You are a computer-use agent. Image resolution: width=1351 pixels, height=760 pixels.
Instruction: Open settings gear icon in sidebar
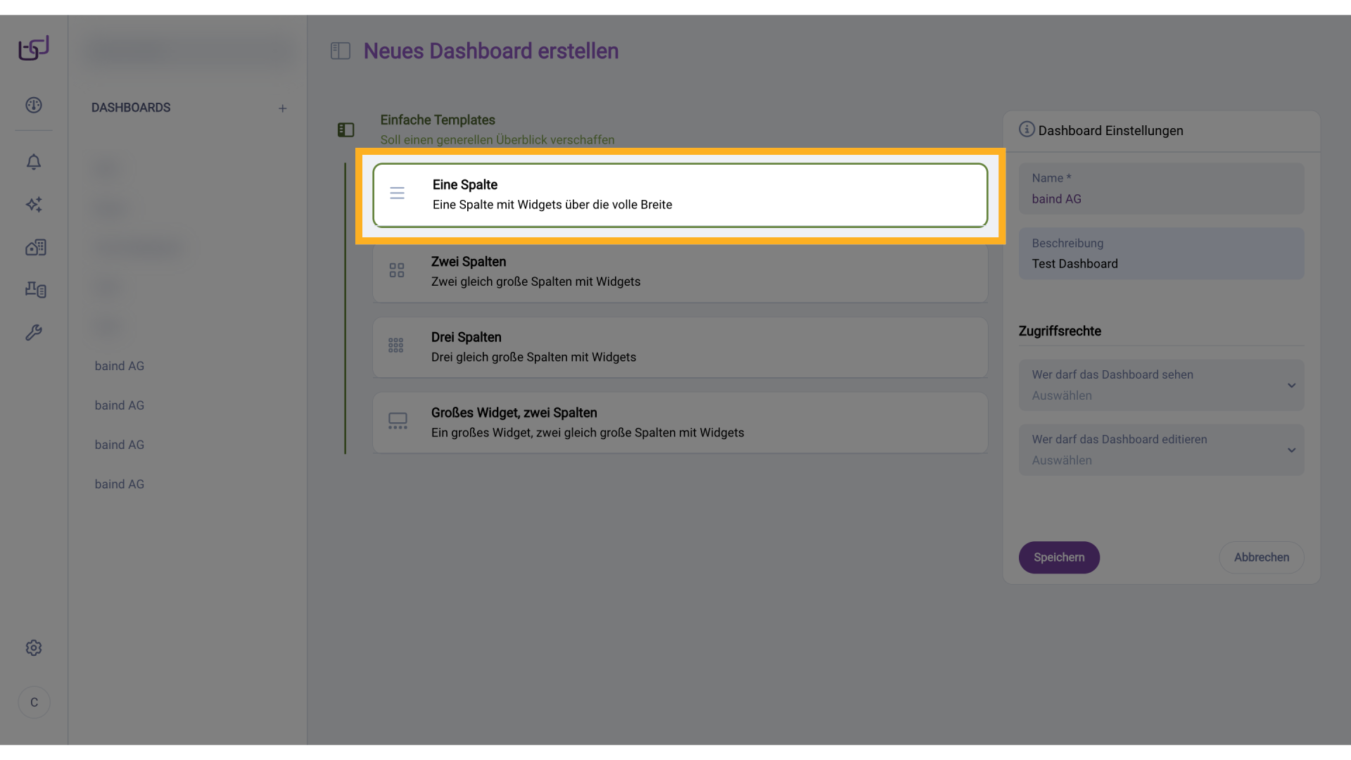(34, 648)
